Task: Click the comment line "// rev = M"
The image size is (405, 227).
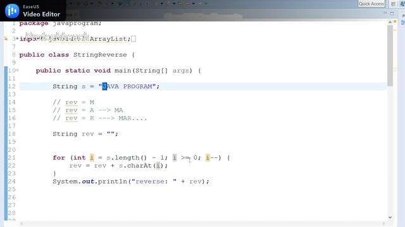Action: [73, 102]
